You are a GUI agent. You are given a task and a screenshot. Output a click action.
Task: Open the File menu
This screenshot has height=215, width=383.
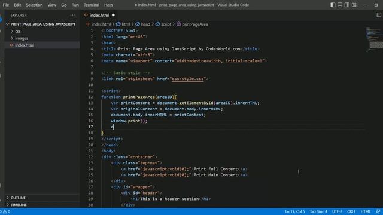pos(6,5)
